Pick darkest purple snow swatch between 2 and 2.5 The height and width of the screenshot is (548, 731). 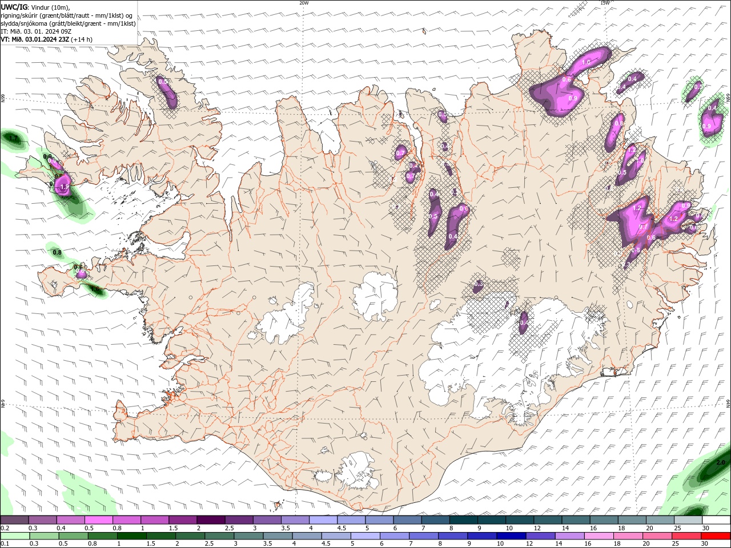211,520
